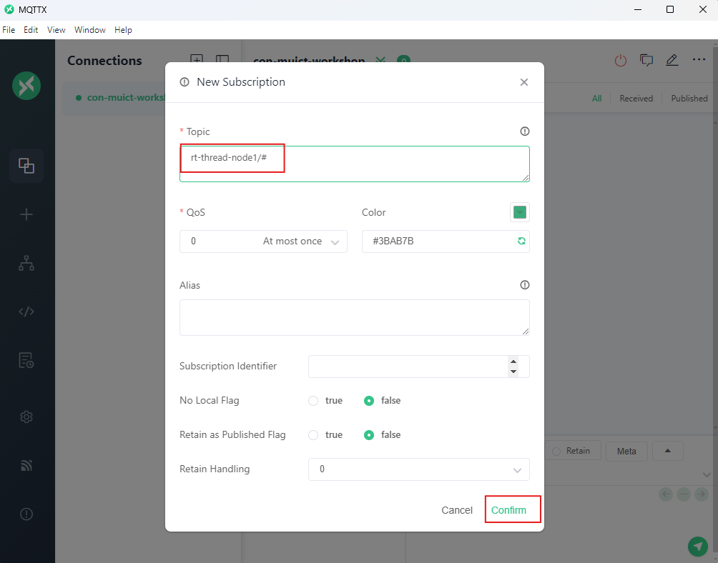This screenshot has height=563, width=718.
Task: Set No Local Flag to true
Action: click(x=313, y=401)
